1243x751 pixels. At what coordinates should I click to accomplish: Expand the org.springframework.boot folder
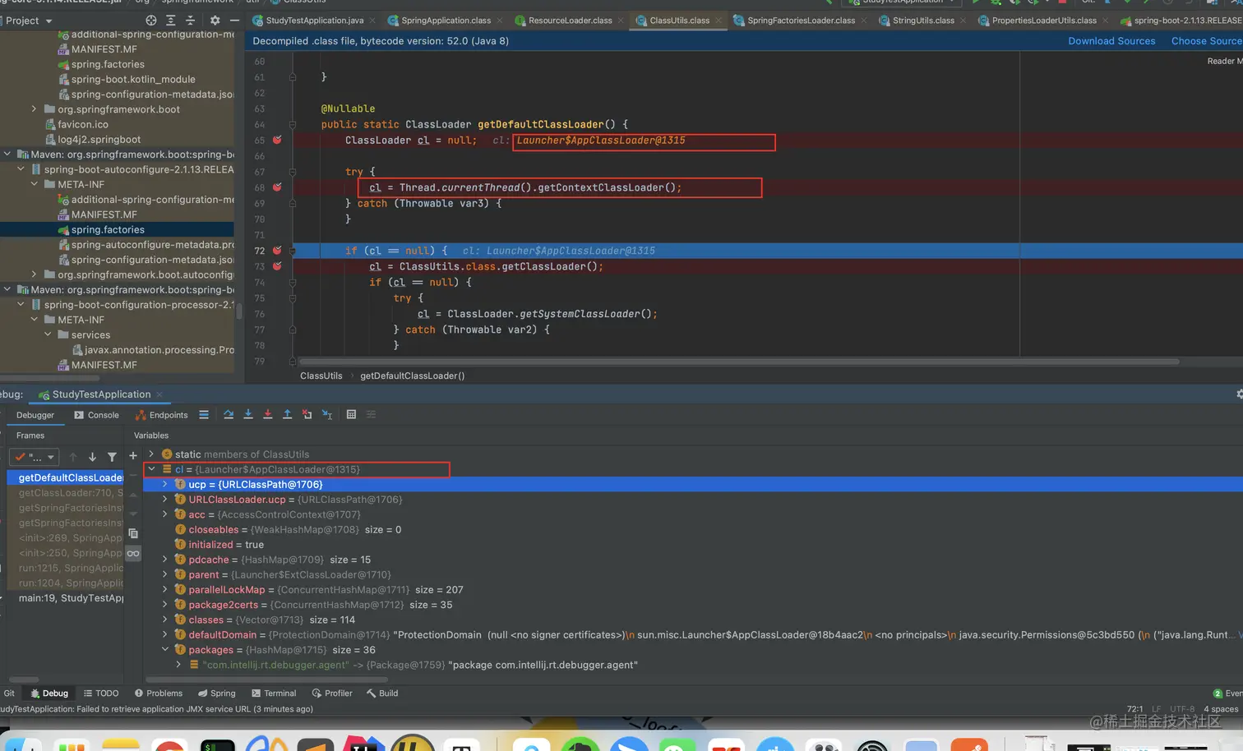[x=34, y=109]
